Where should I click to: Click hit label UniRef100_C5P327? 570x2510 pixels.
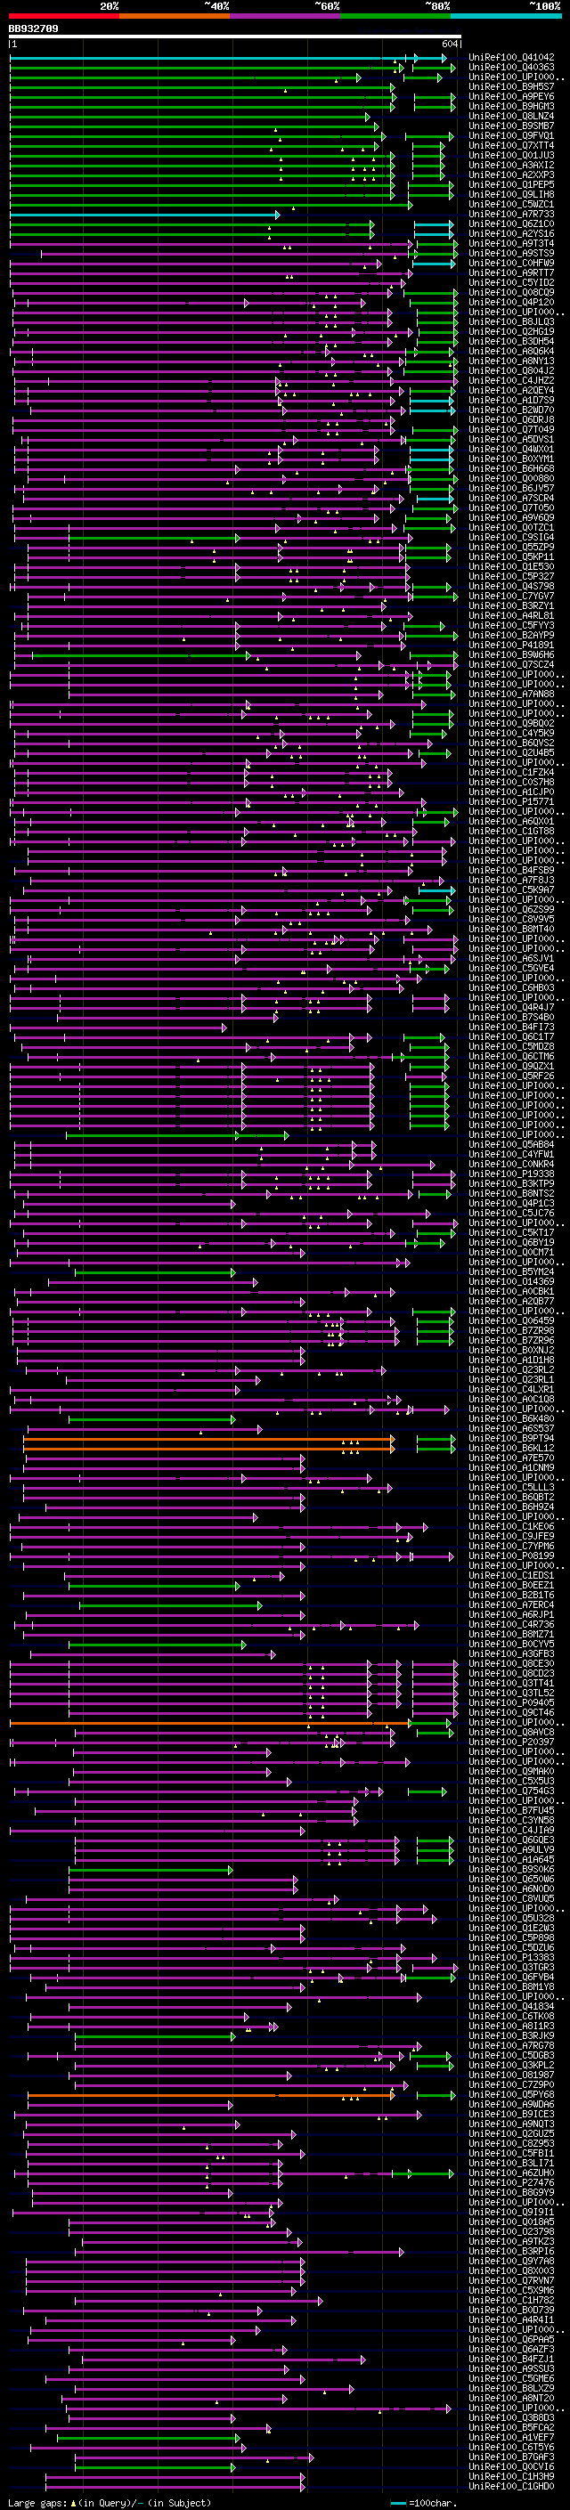(511, 576)
